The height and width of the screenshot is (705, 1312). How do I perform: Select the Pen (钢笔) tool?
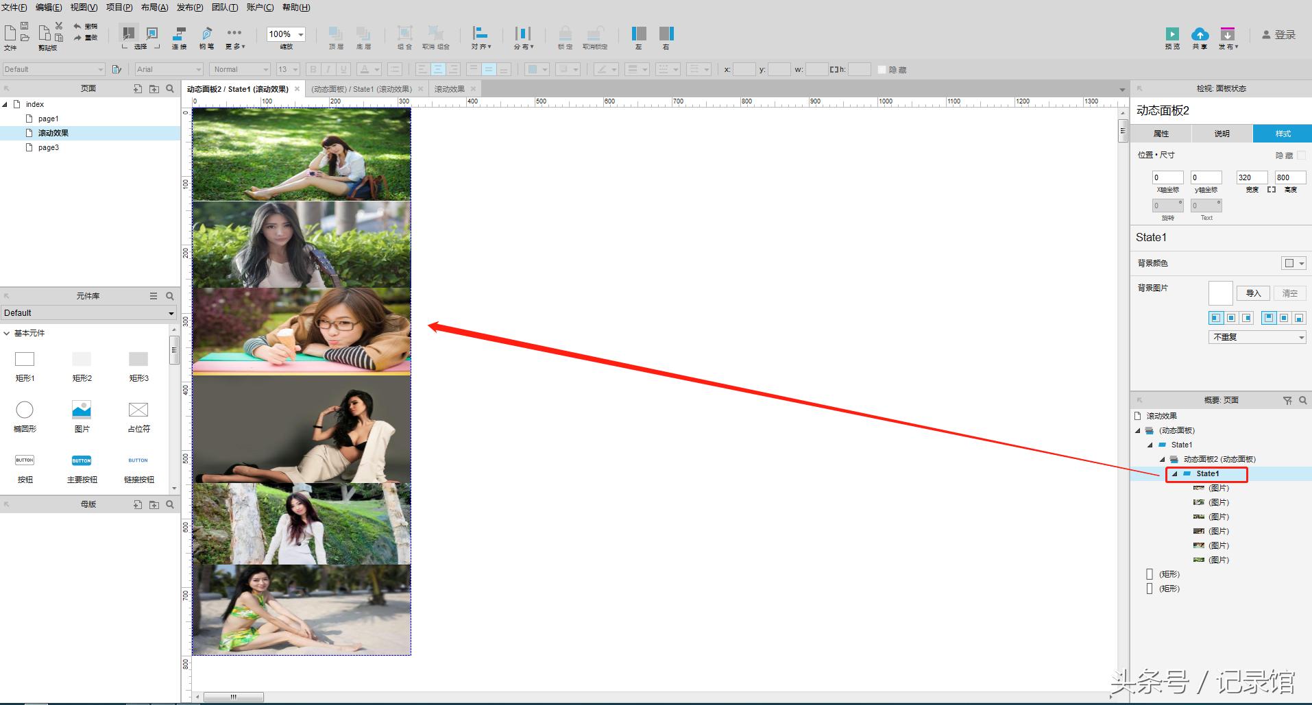(x=206, y=34)
